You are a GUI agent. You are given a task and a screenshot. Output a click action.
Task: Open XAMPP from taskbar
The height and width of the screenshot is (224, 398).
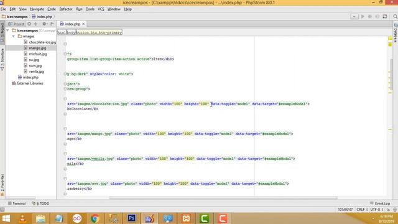[x=186, y=218]
